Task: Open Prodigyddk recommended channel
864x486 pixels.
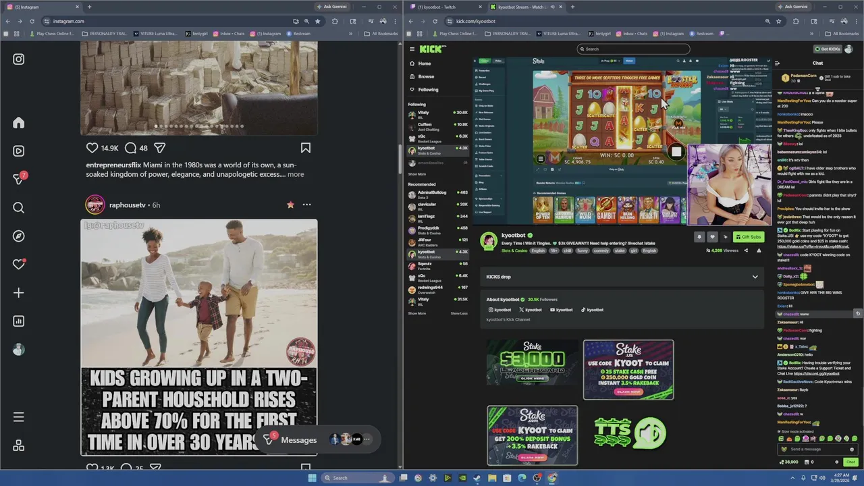Action: (x=438, y=230)
